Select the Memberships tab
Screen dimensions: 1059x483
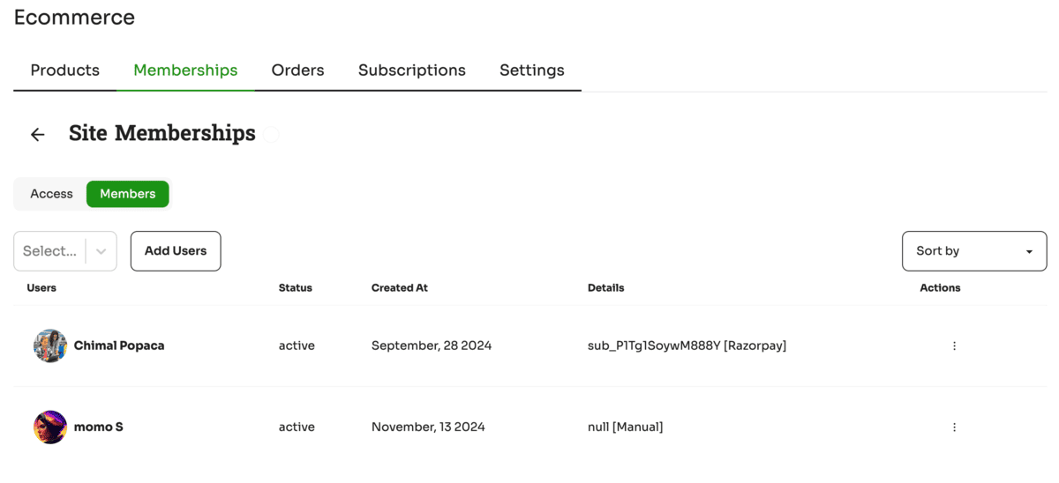click(185, 70)
